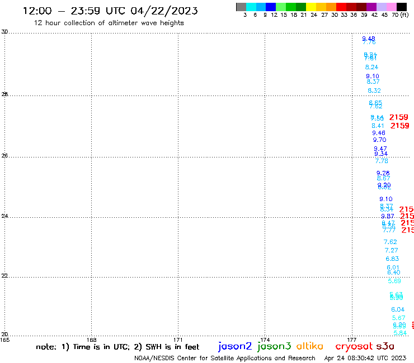This screenshot has width=414, height=363.
Task: Click the 7.27 wave height reading
Action: coord(391,250)
